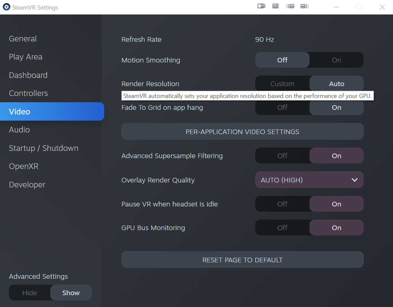Screen dimensions: 393x307
Task: Show Advanced Settings
Action: [71, 293]
